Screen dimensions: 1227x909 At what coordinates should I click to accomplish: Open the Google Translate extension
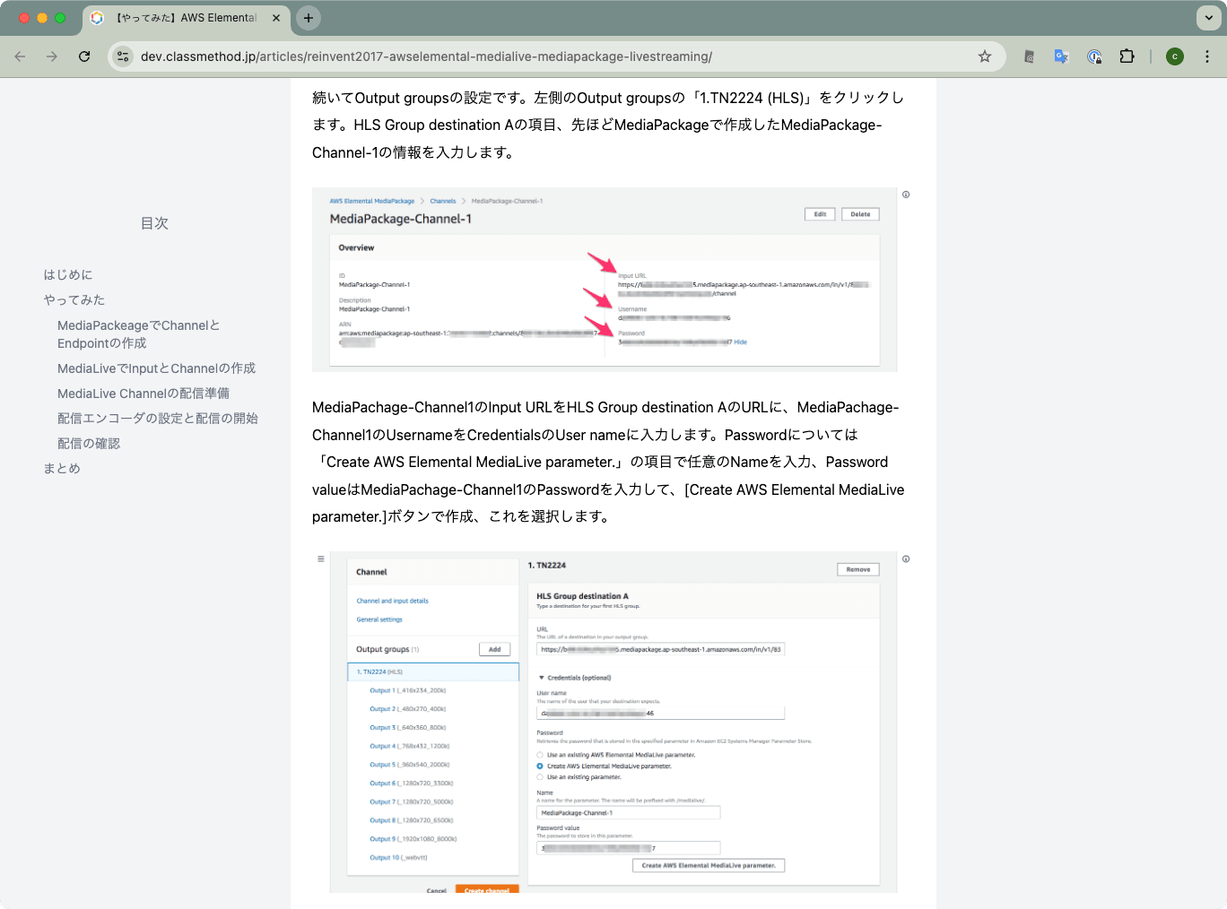1062,56
